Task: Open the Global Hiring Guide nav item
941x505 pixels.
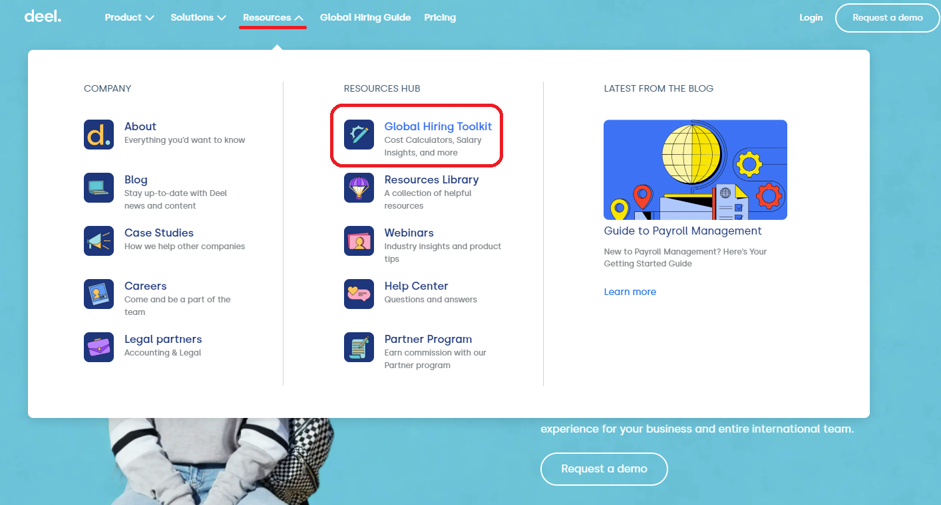Action: coord(365,17)
